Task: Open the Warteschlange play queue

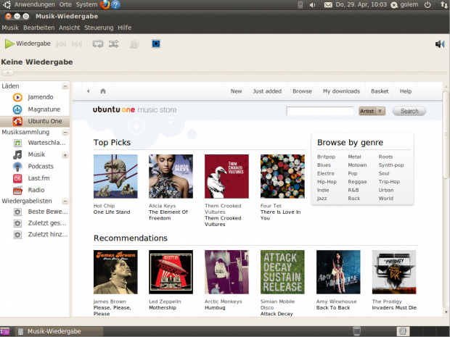Action: pos(35,143)
